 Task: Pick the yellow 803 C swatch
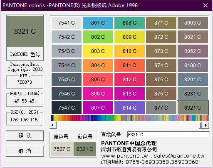[x=98, y=51]
